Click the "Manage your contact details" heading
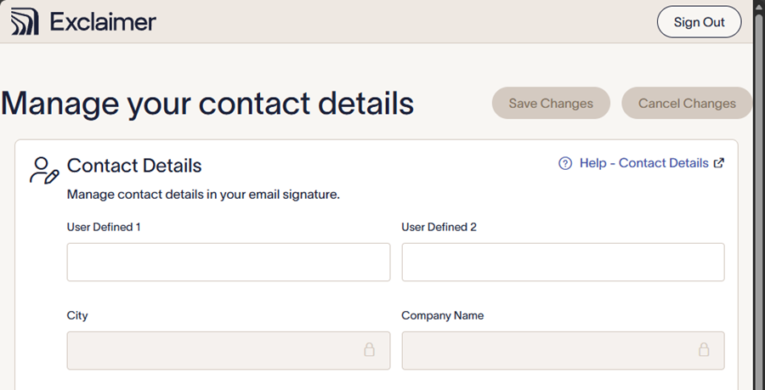The image size is (765, 390). point(207,104)
